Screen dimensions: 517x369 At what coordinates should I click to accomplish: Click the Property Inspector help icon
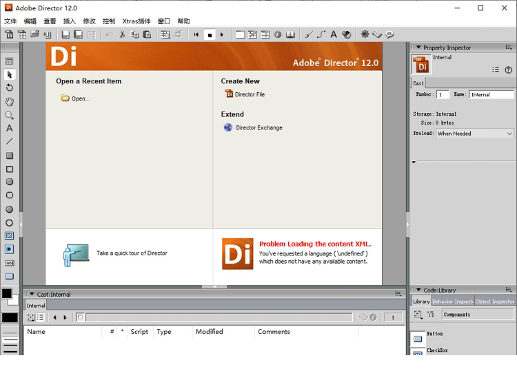coord(509,70)
